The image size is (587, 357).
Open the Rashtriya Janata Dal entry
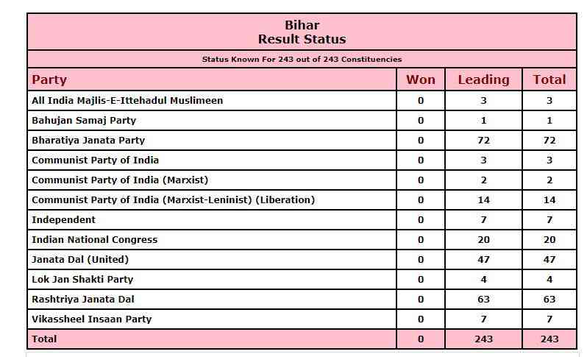click(x=83, y=299)
